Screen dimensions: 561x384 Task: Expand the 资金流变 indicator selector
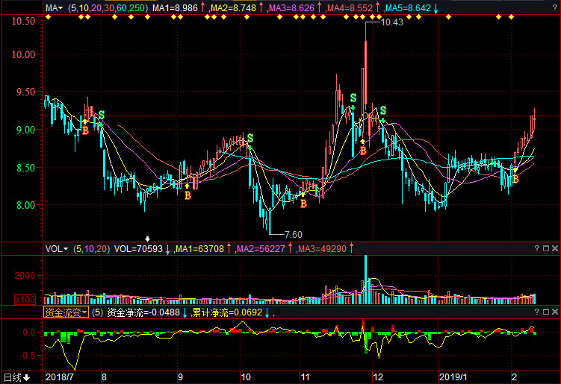pyautogui.click(x=66, y=312)
